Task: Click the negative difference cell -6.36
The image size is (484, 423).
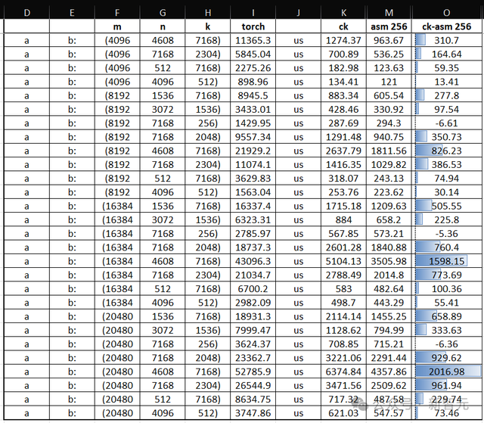Action: coord(447,344)
